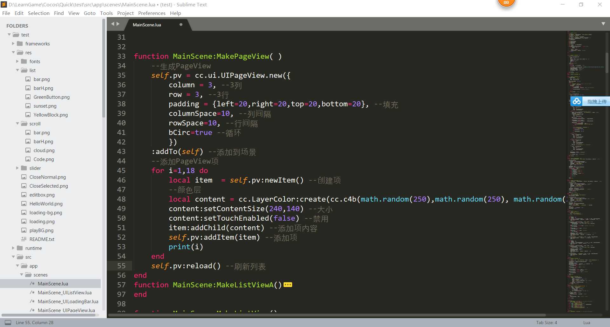Image resolution: width=610 pixels, height=327 pixels.
Task: Click Tab Size: 4 in status bar
Action: [546, 322]
